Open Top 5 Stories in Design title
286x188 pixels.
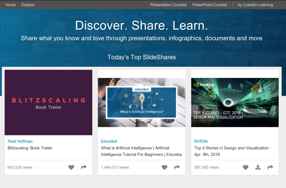(232, 151)
